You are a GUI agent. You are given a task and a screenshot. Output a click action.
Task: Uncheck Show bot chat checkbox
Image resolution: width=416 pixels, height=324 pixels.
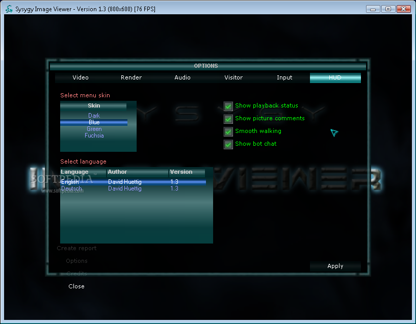pyautogui.click(x=228, y=144)
